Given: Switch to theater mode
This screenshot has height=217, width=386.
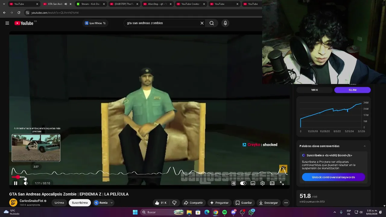Looking at the screenshot, I should pyautogui.click(x=272, y=183).
